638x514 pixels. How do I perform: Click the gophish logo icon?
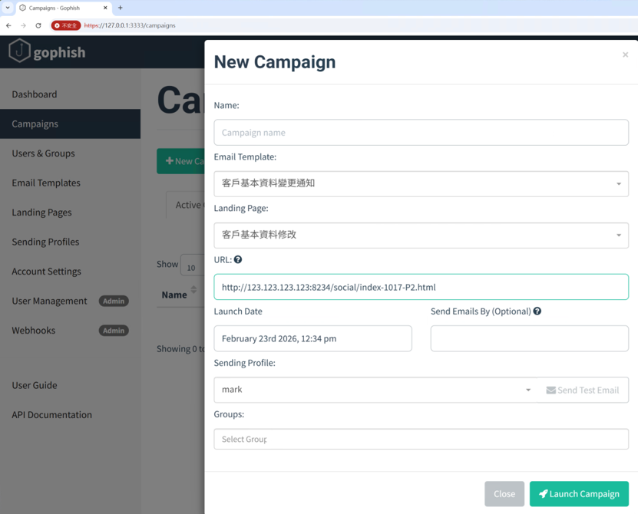click(x=19, y=51)
